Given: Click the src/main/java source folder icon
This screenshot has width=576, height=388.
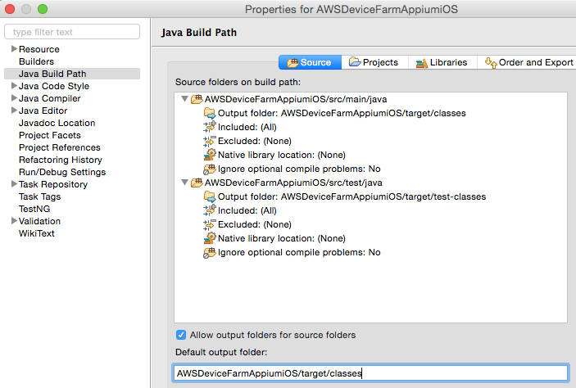Looking at the screenshot, I should pyautogui.click(x=197, y=99).
